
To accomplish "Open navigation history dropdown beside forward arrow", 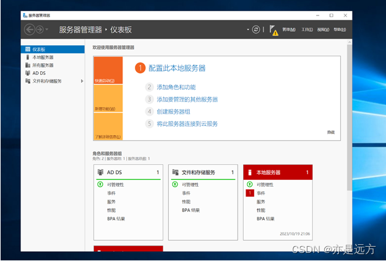I will [47, 30].
